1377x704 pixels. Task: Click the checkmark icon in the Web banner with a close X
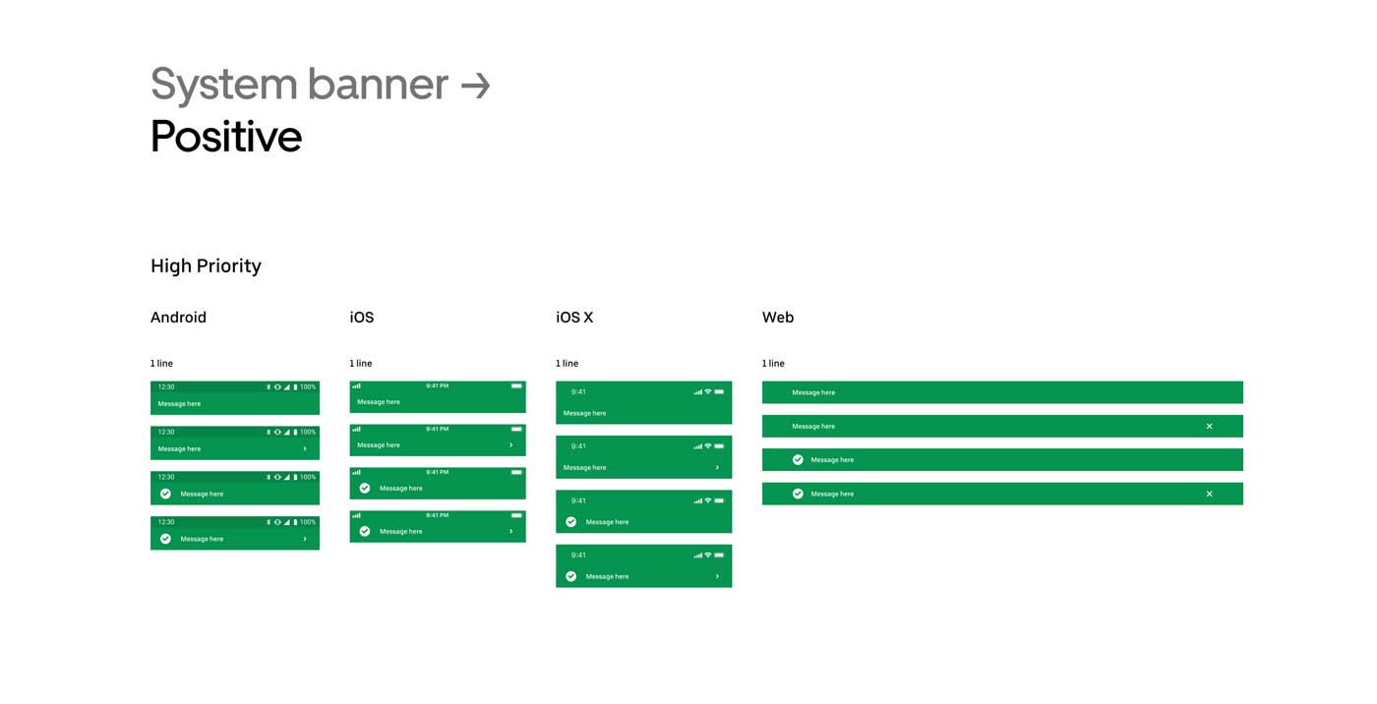[798, 494]
